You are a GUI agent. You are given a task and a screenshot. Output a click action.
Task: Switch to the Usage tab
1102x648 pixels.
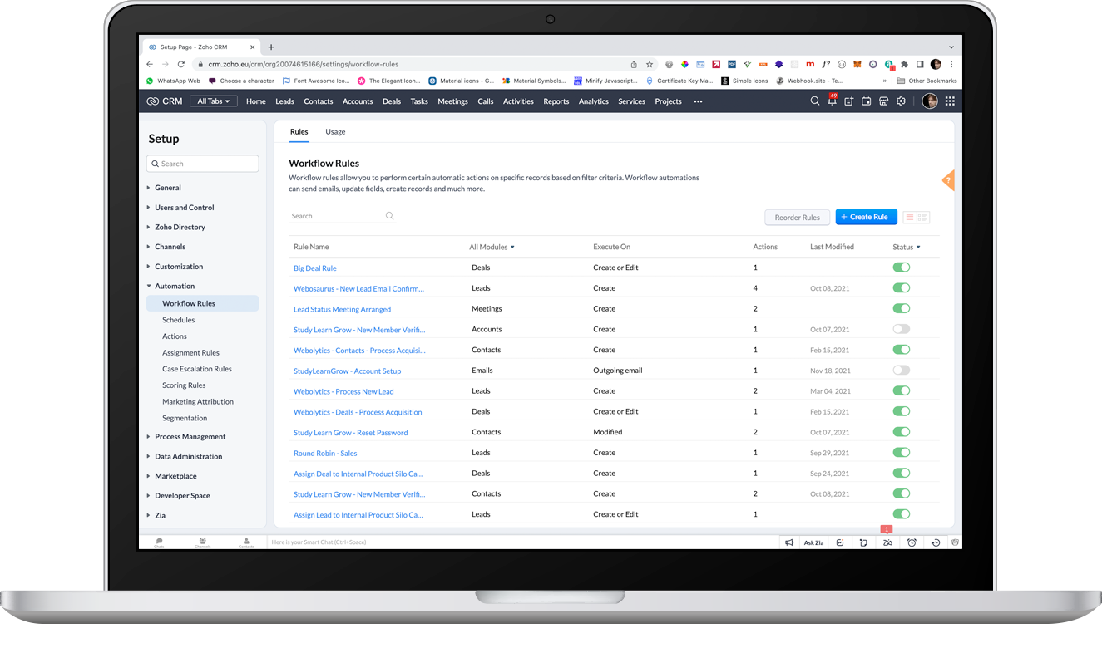tap(335, 131)
